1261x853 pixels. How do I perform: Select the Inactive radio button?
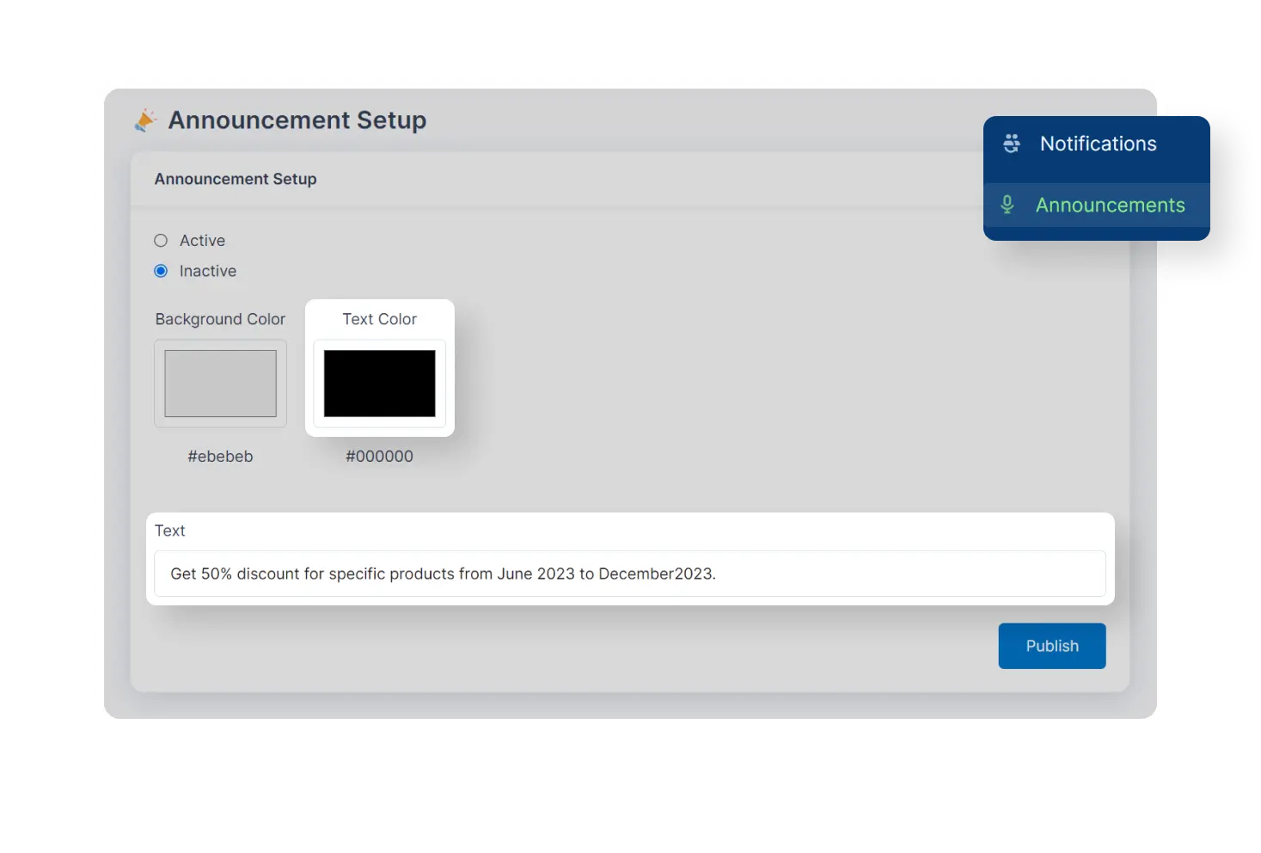[x=161, y=271]
